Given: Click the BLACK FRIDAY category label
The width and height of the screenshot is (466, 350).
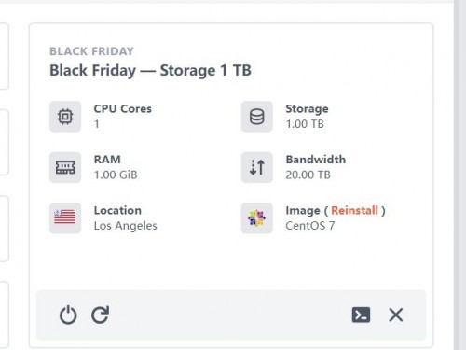Looking at the screenshot, I should 91,51.
